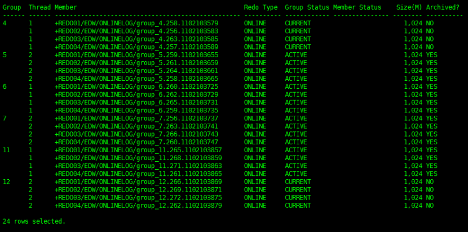
Task: Select the Archived? column header
Action: coord(443,7)
